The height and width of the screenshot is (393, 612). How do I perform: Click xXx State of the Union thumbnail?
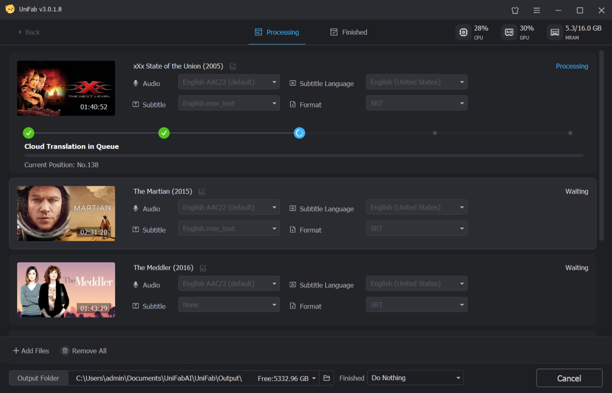66,88
